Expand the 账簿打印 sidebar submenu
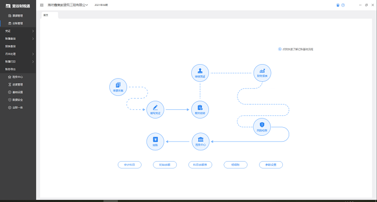The height and width of the screenshot is (202, 377). 18,62
